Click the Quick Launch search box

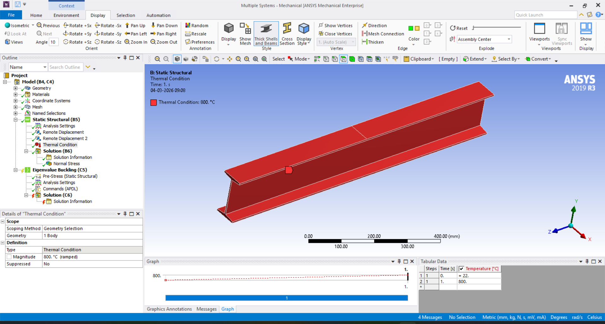point(546,15)
